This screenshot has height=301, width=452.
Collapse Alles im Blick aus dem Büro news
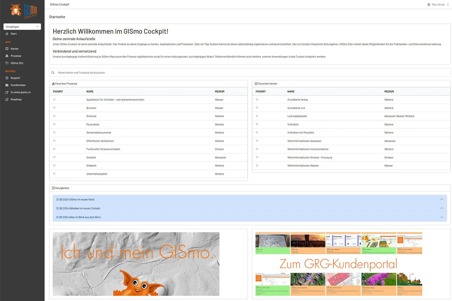click(x=442, y=217)
